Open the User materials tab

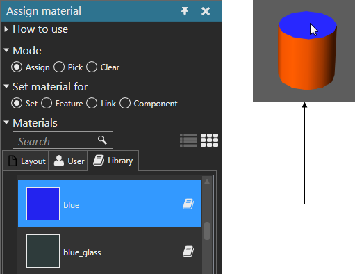[x=68, y=161]
